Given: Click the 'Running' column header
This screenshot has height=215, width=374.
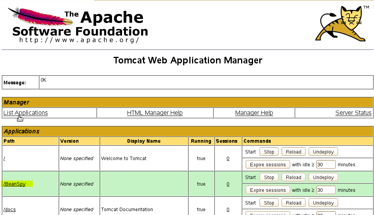Looking at the screenshot, I should pyautogui.click(x=201, y=141).
